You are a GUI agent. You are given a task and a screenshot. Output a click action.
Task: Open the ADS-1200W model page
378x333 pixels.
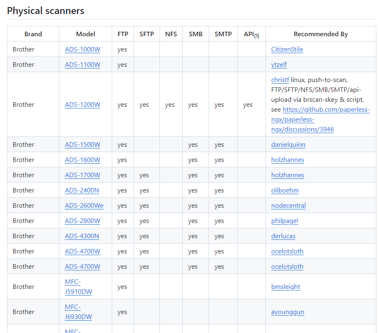[82, 105]
